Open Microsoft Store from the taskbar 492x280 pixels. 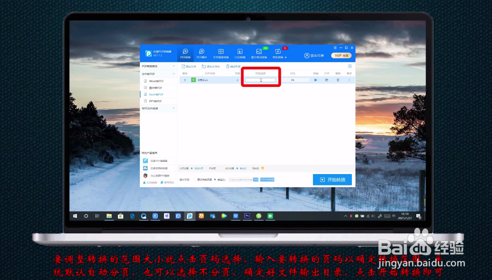click(x=120, y=216)
